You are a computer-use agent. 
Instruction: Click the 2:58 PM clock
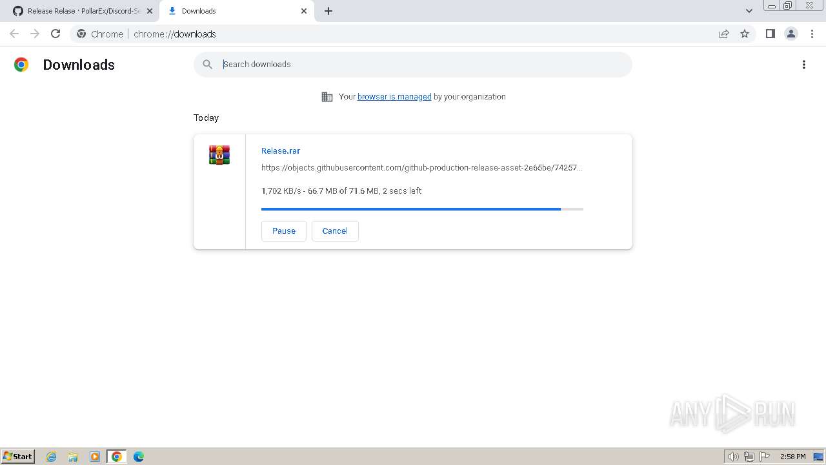click(x=792, y=457)
